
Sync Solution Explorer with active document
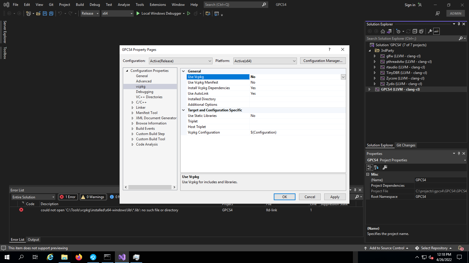point(390,31)
